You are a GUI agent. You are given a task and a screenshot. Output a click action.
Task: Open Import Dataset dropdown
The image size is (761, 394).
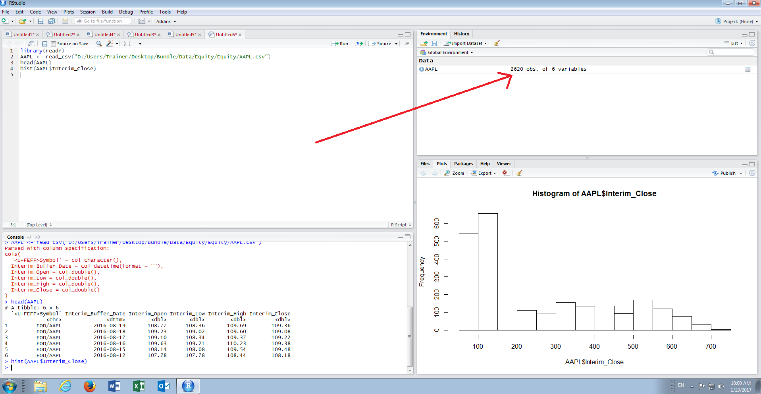tap(465, 43)
